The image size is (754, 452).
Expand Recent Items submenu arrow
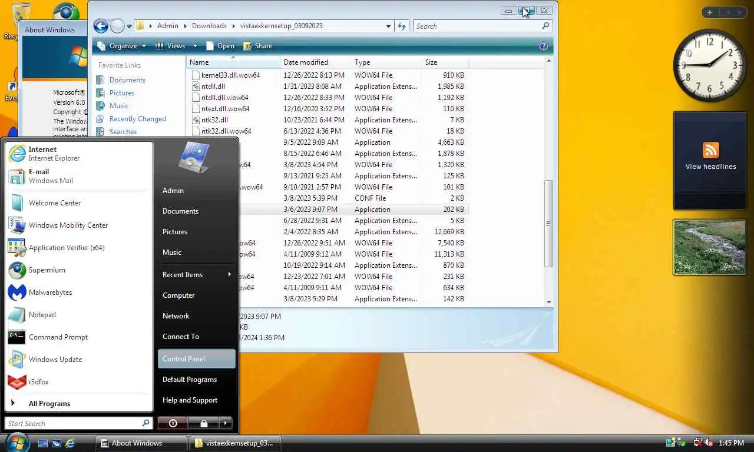click(x=229, y=274)
